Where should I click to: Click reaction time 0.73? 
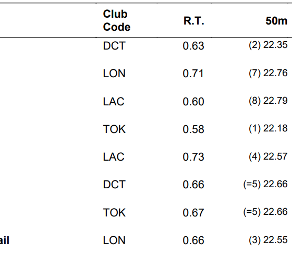click(193, 157)
